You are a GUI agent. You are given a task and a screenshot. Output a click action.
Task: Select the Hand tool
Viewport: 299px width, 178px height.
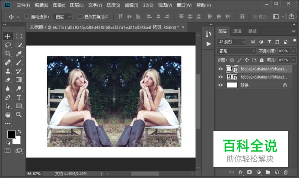[8, 114]
